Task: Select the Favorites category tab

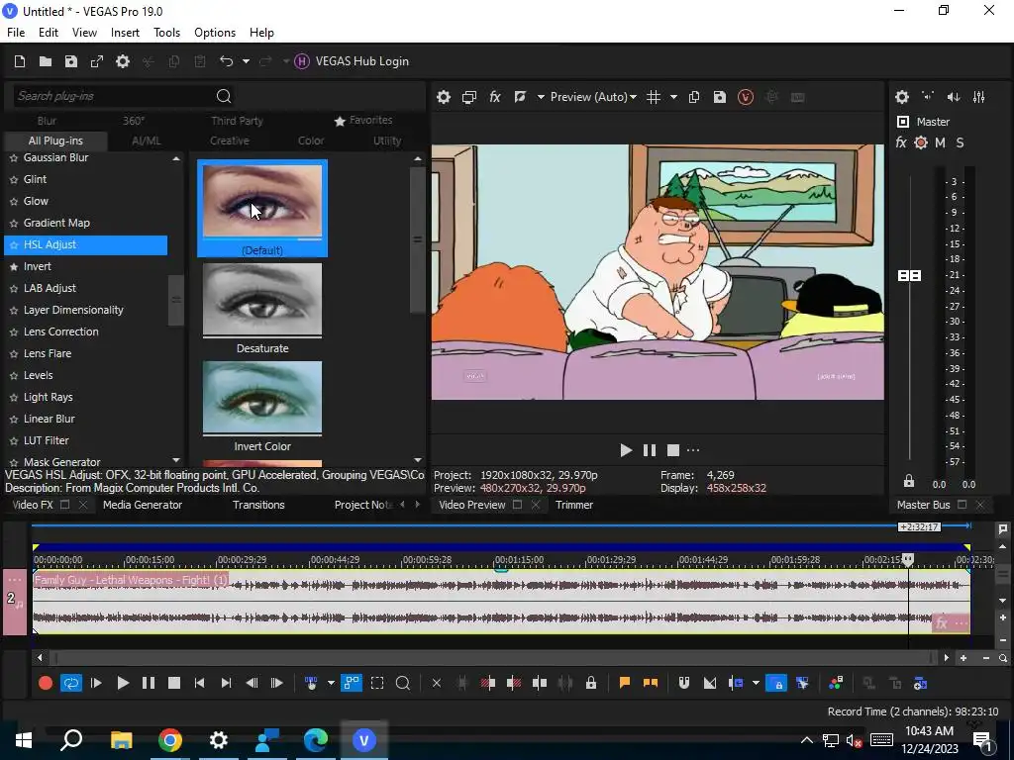Action: (363, 120)
